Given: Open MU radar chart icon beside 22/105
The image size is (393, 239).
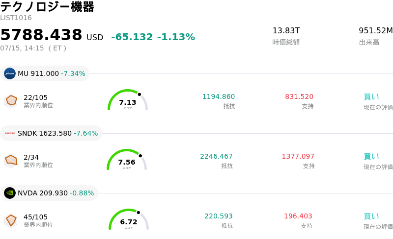Looking at the screenshot, I should [11, 101].
